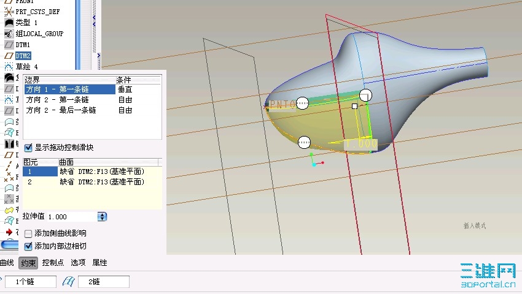Click the yellow surface feature icon in tree
522x294 pixels.
(x=9, y=210)
